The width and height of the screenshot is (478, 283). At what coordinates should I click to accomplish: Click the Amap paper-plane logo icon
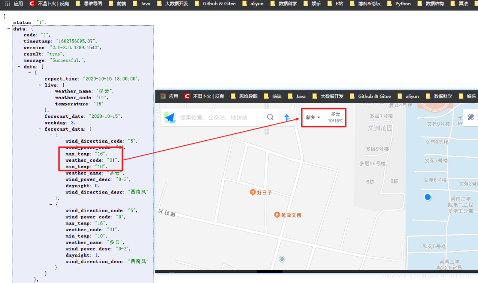point(170,117)
